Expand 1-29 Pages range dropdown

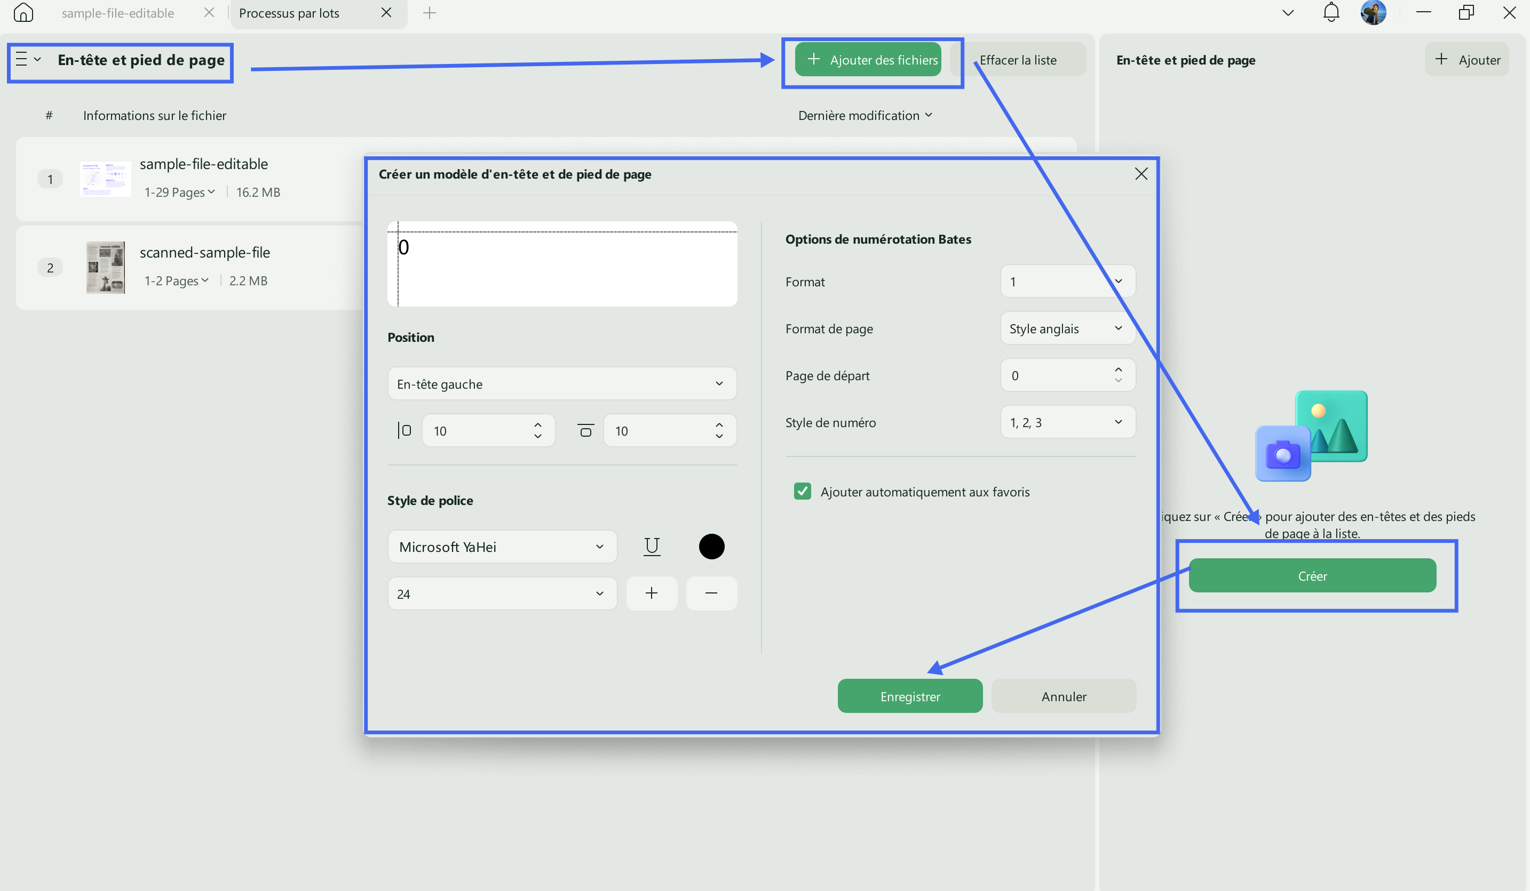click(x=180, y=192)
